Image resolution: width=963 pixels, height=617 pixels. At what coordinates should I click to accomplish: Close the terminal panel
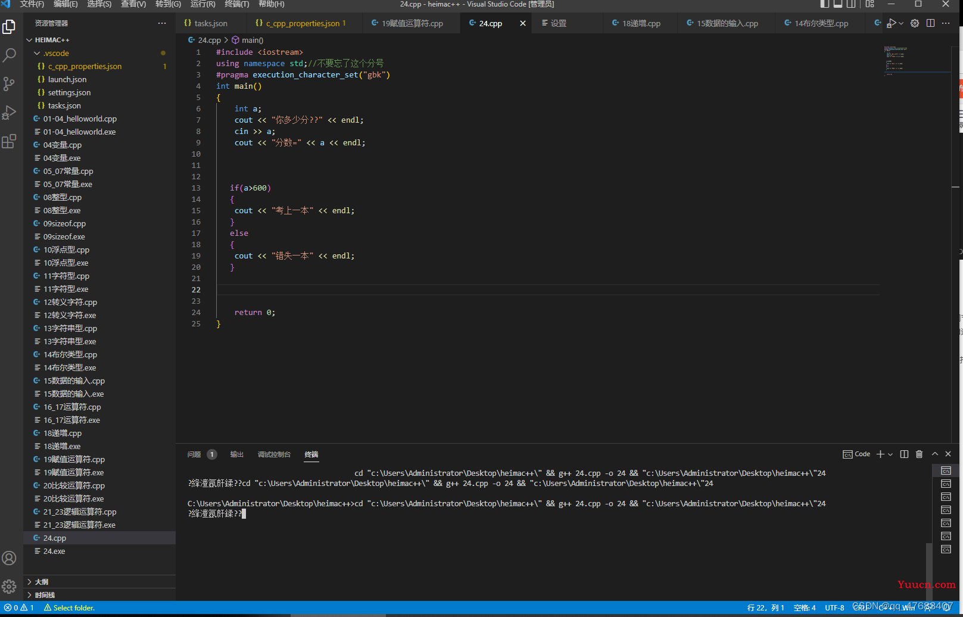tap(948, 454)
